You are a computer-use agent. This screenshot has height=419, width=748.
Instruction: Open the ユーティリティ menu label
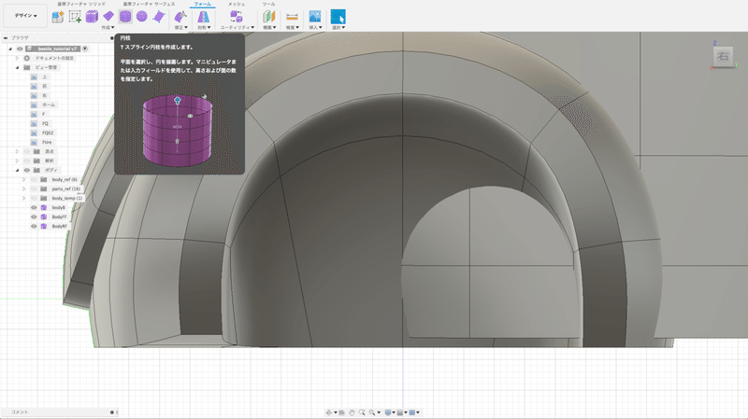[236, 28]
